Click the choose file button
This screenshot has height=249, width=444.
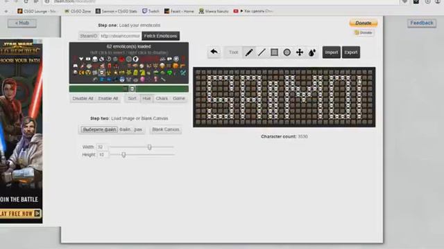point(99,129)
